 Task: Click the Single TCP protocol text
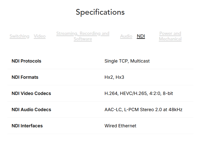(x=116, y=61)
